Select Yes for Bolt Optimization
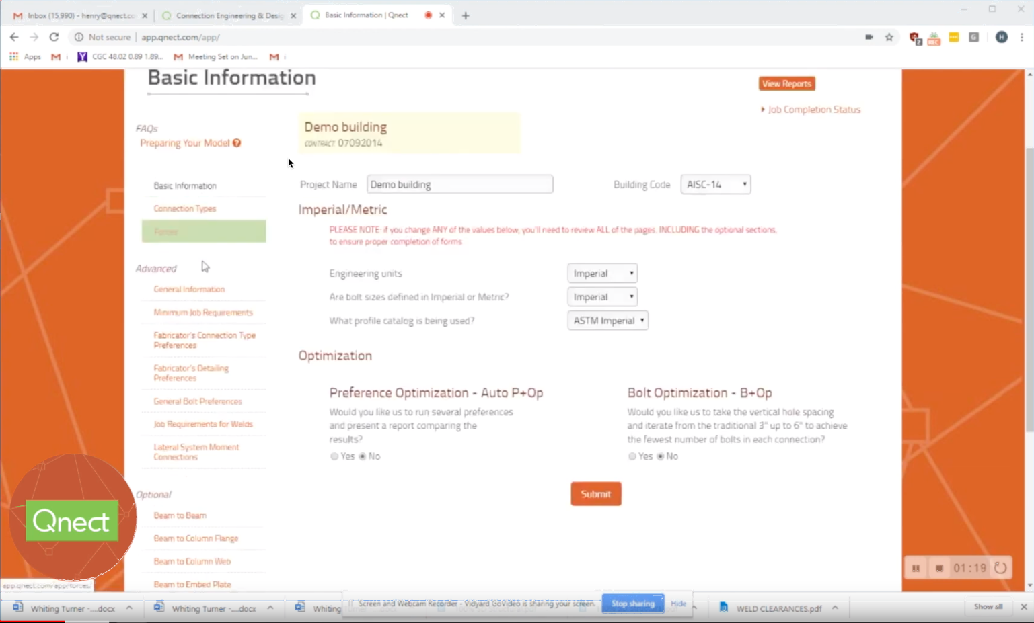The width and height of the screenshot is (1034, 623). point(632,456)
